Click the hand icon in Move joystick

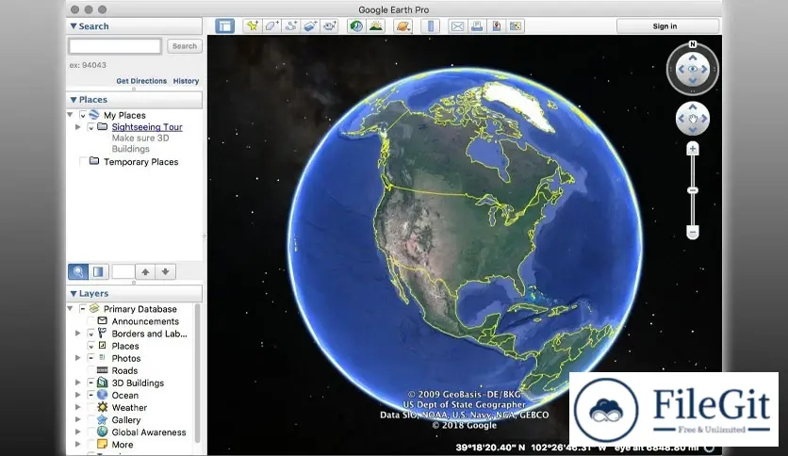pyautogui.click(x=693, y=119)
